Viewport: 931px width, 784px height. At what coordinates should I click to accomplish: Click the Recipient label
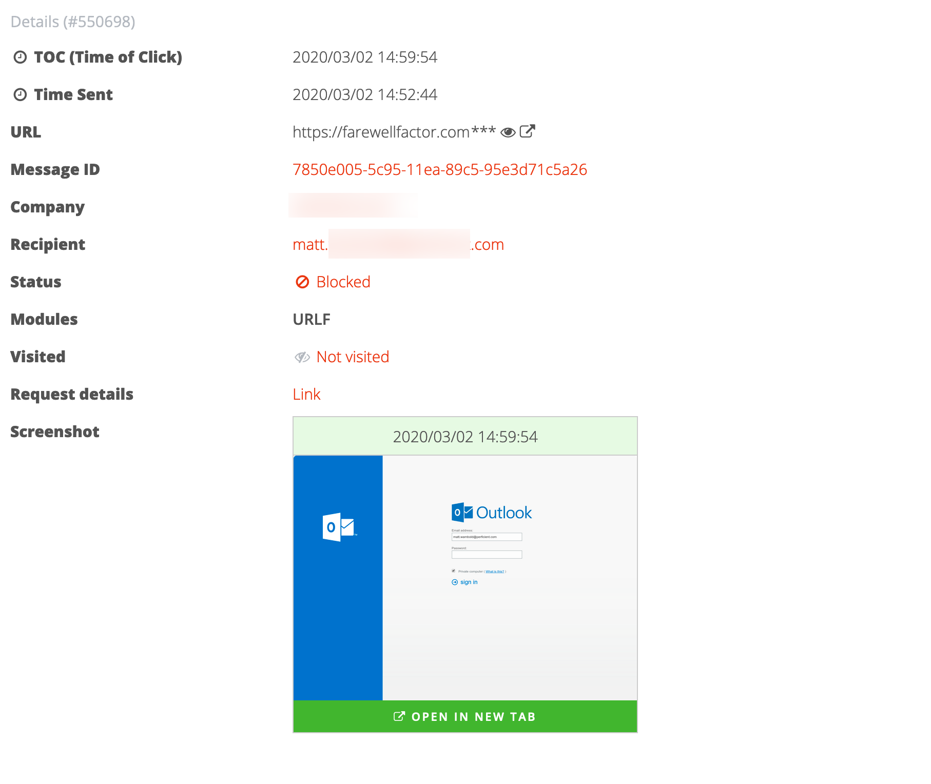[48, 244]
